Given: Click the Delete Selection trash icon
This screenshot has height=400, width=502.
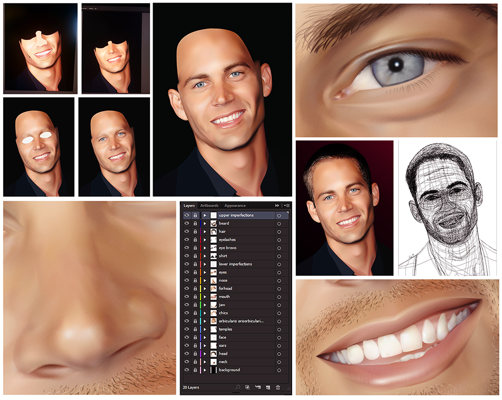Looking at the screenshot, I should pyautogui.click(x=278, y=387).
